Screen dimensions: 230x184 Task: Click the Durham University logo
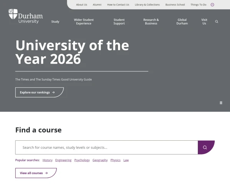[26, 16]
